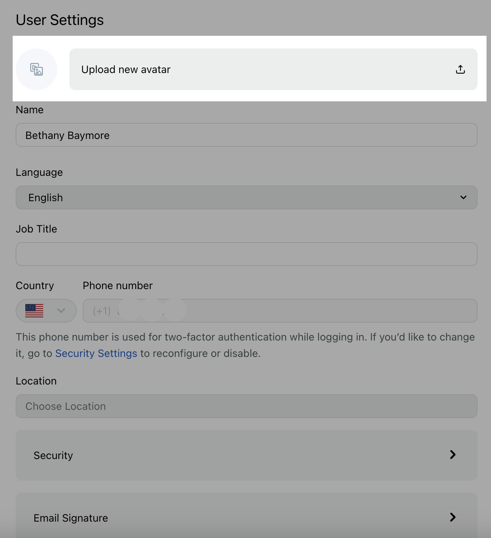Click the Name input field

pyautogui.click(x=247, y=135)
